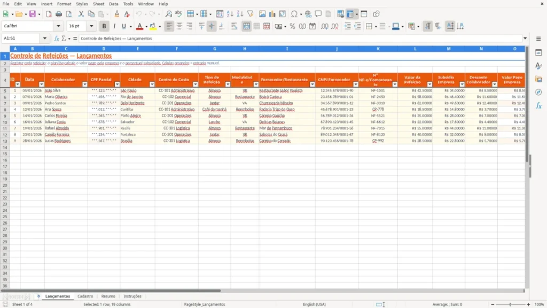
Task: Open the filter dropdown for Centro de Custo
Action: [196, 84]
